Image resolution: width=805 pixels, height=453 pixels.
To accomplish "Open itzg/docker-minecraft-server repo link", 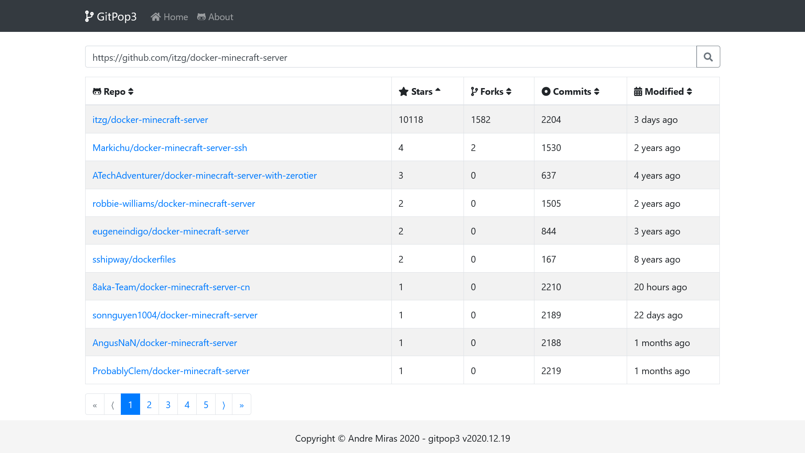I will [150, 120].
